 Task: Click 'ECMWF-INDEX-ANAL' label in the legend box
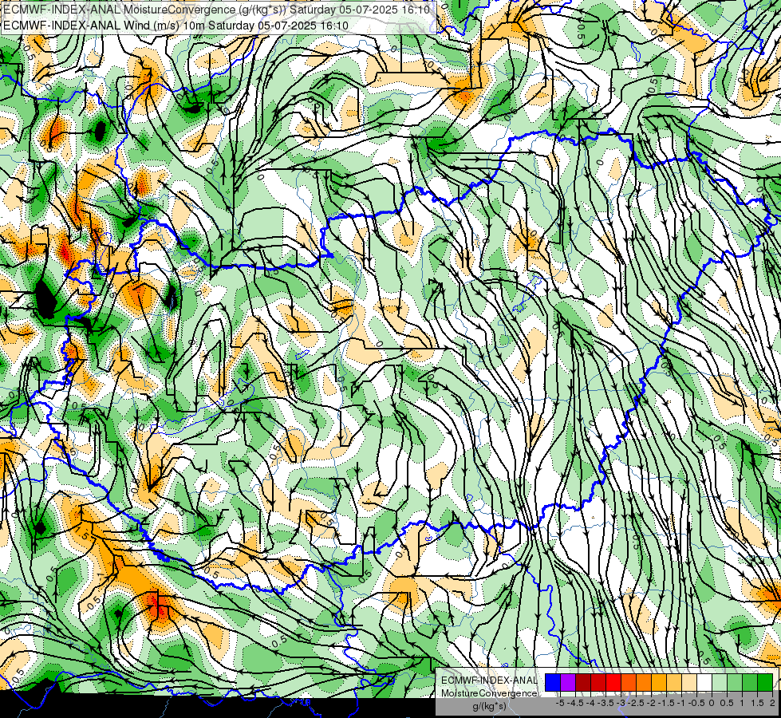tap(489, 681)
